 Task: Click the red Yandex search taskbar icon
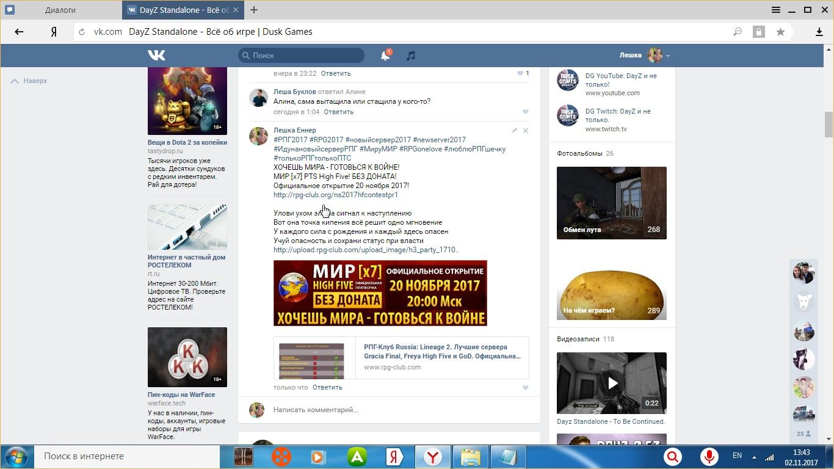(x=673, y=456)
